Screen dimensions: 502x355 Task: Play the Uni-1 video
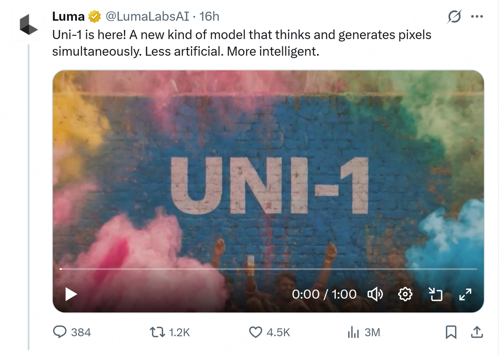pos(71,294)
